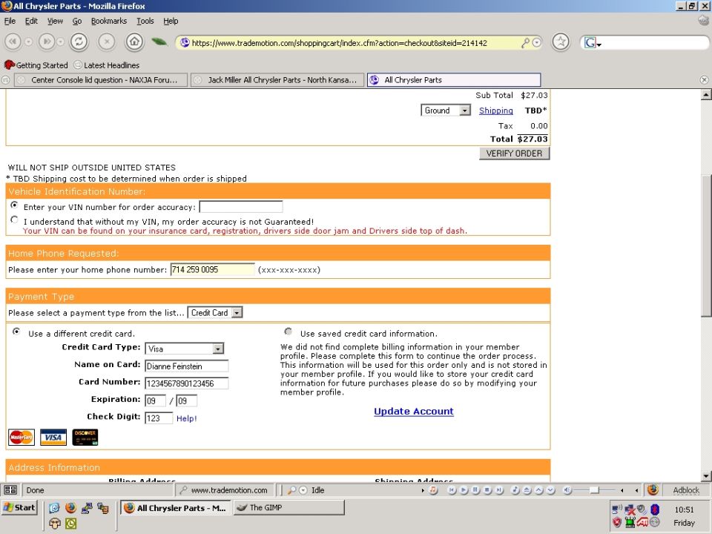Screen dimensions: 712x534
Task: Click the Help! link next to Check Digit
Action: 187,418
